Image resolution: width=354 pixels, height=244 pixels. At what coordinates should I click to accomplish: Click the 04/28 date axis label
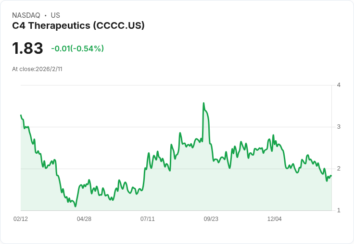[84, 219]
